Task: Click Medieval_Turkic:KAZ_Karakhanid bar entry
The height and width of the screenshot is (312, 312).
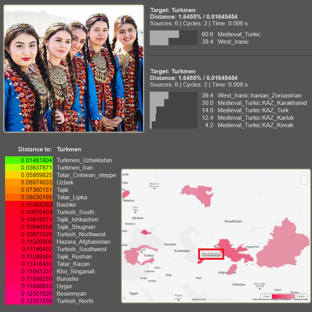Action: point(262,103)
